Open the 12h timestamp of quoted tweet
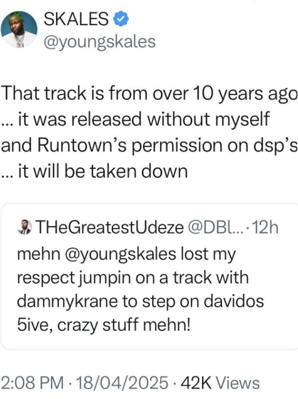Image resolution: width=298 pixels, height=399 pixels. click(x=266, y=228)
